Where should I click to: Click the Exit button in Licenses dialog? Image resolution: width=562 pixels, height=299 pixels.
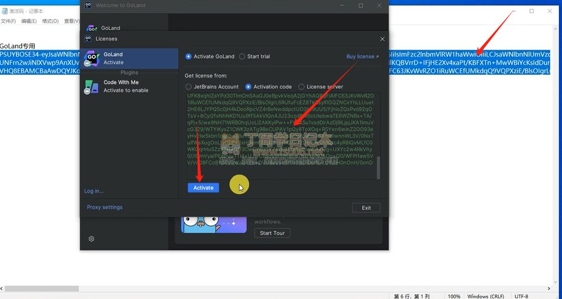[x=366, y=208]
